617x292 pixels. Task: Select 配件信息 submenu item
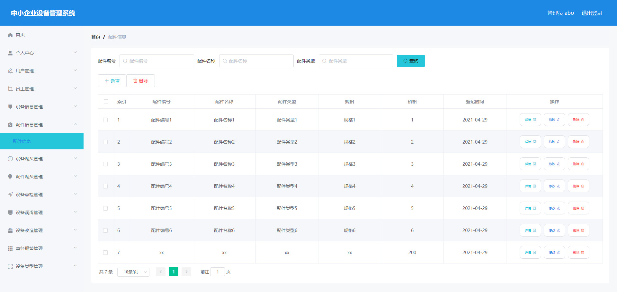pos(42,141)
